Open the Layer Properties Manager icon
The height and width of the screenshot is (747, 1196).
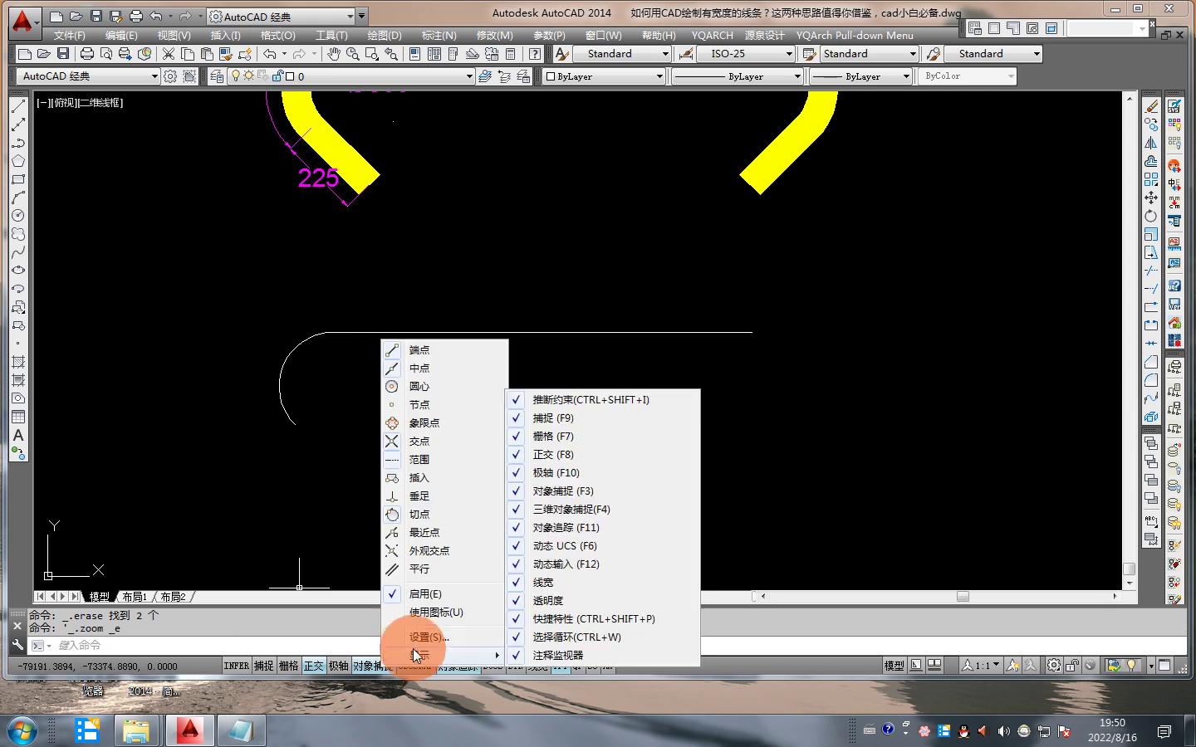pyautogui.click(x=217, y=76)
